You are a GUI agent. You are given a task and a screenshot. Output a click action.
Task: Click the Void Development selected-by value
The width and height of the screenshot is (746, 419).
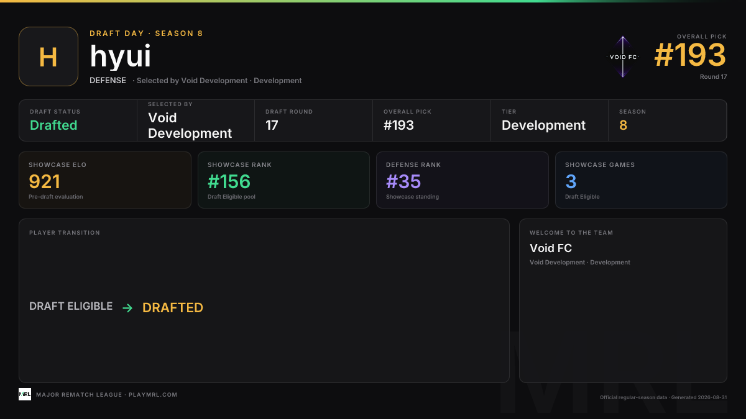[x=190, y=125]
